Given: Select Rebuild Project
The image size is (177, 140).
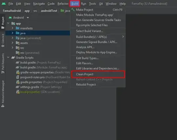Looking at the screenshot, I should click(x=98, y=85).
